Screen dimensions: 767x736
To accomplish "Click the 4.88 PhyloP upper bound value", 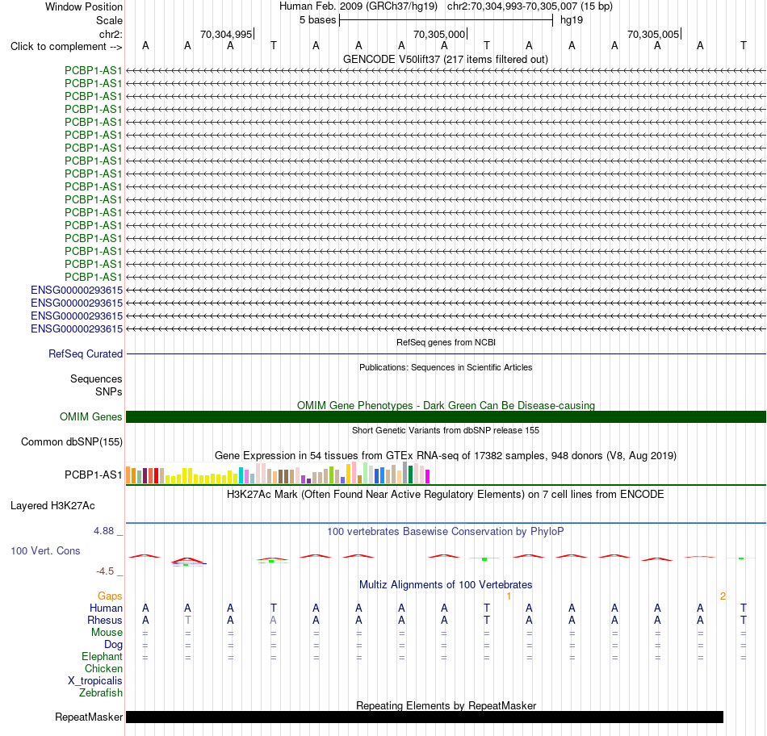I will click(x=103, y=530).
